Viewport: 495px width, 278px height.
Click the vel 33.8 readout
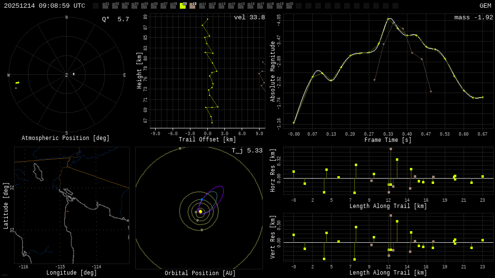point(249,17)
